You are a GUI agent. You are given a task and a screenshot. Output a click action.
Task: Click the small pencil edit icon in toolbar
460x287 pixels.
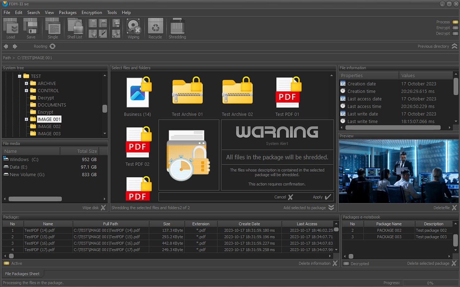click(x=103, y=34)
